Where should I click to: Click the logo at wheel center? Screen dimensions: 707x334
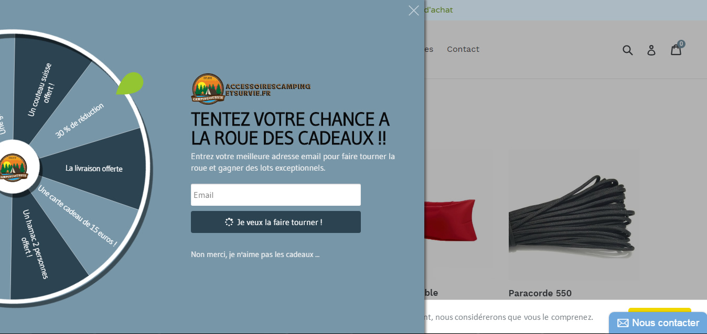click(x=12, y=168)
